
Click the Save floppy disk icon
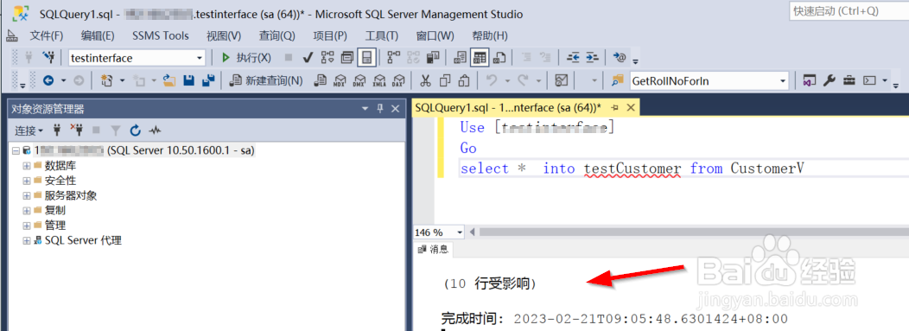pyautogui.click(x=188, y=81)
